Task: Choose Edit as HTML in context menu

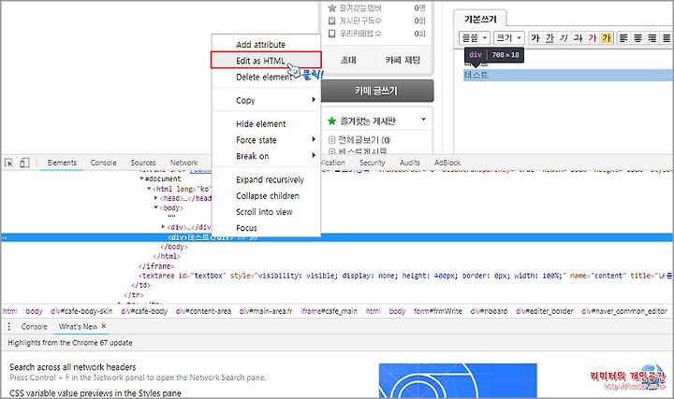Action: tap(267, 61)
